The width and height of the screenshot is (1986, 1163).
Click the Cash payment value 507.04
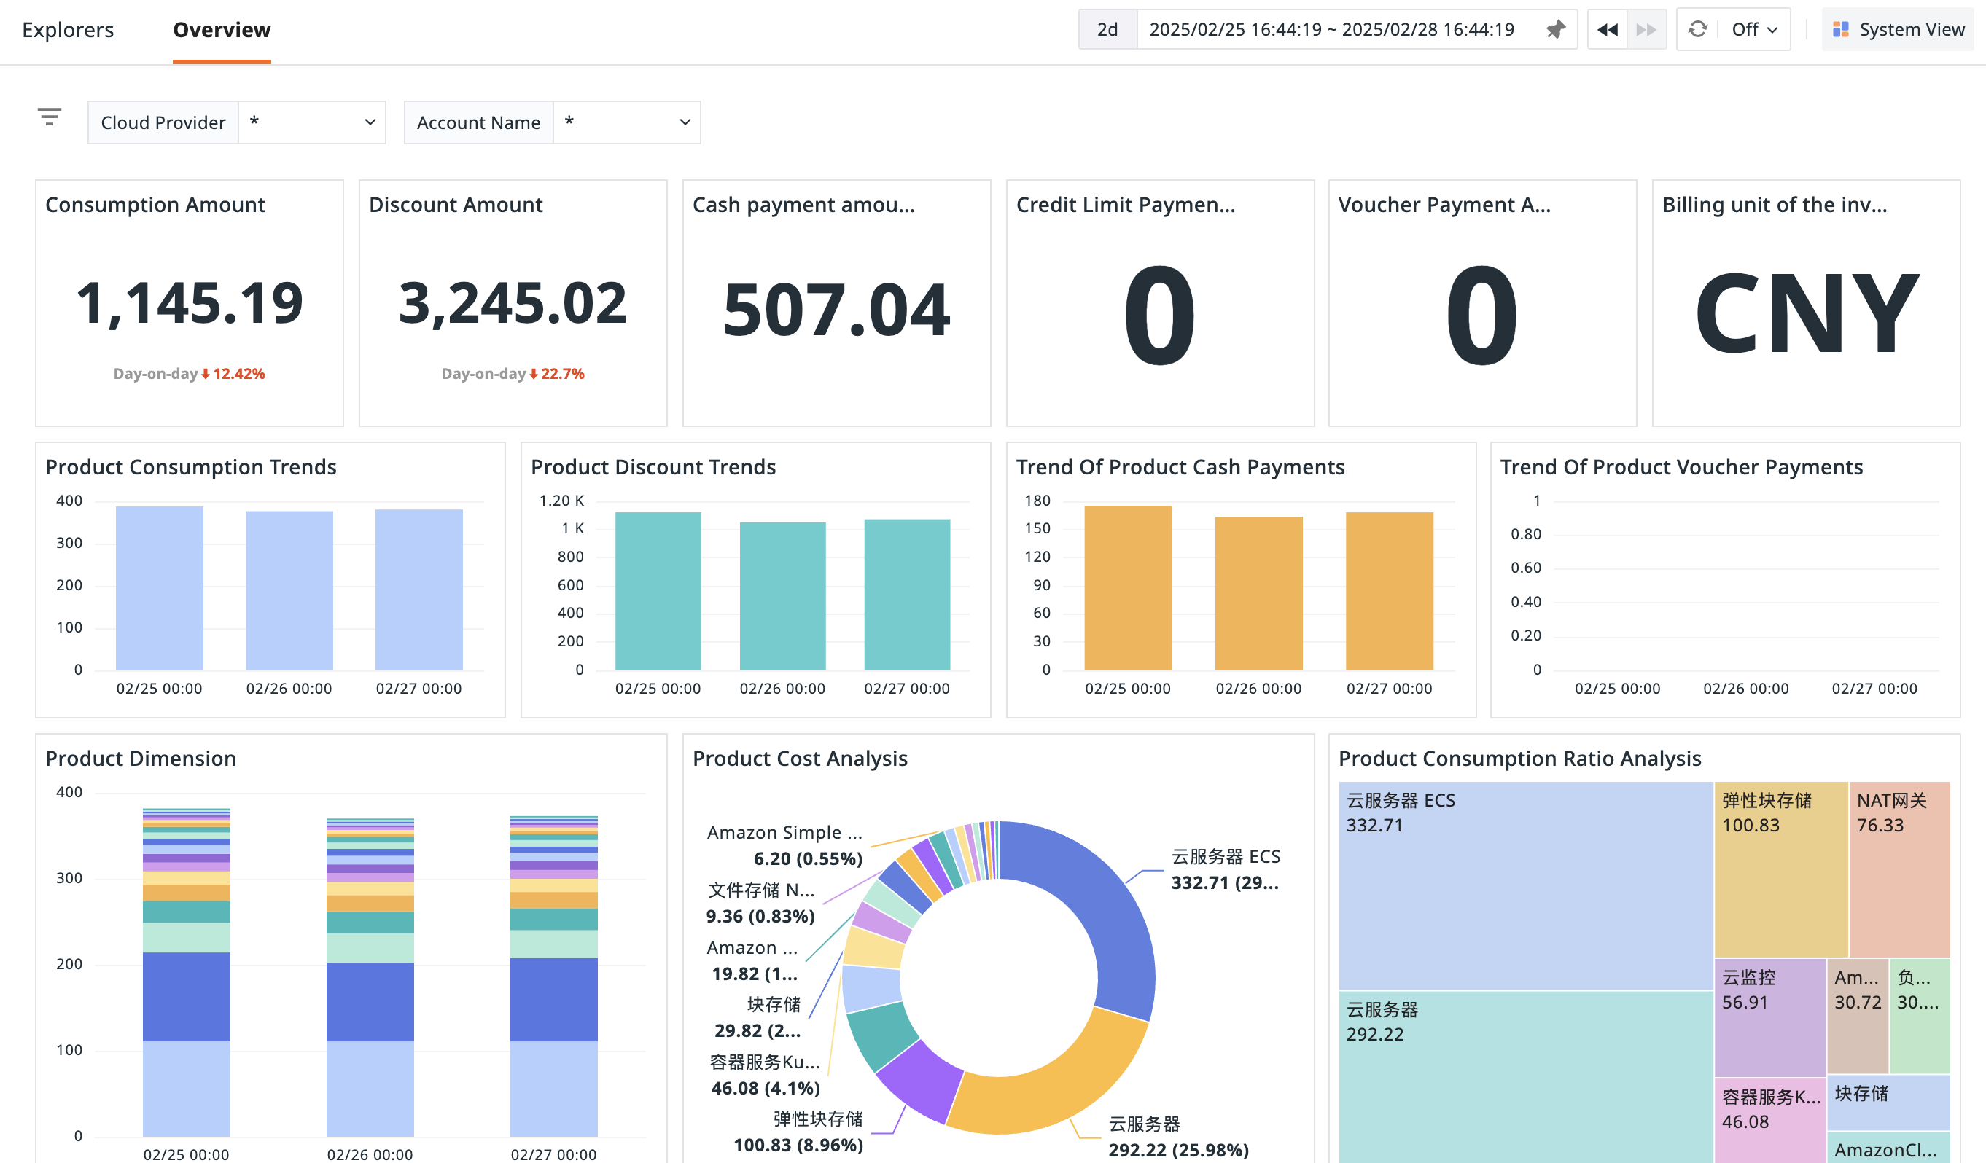pos(836,310)
